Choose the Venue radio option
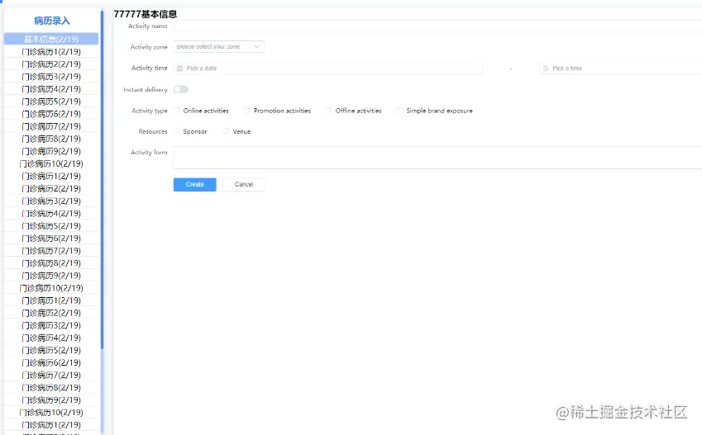 (226, 131)
